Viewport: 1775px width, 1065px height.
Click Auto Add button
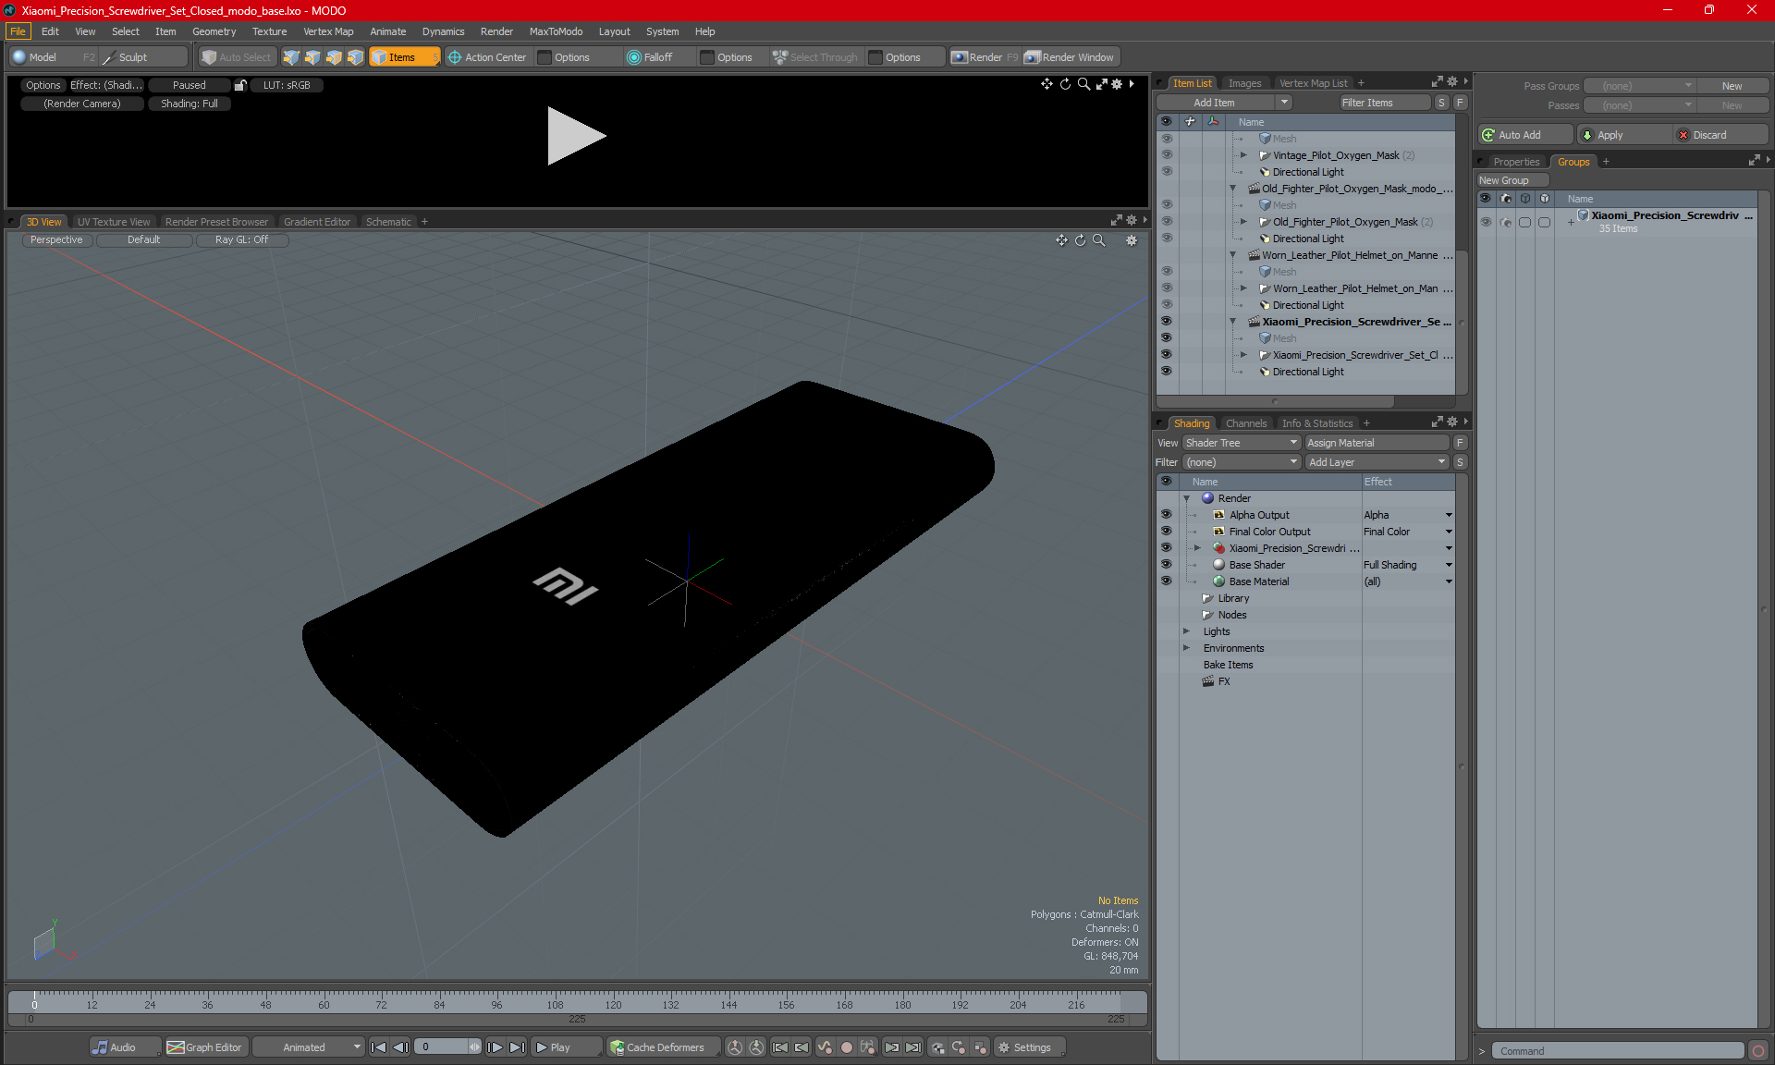(1525, 135)
